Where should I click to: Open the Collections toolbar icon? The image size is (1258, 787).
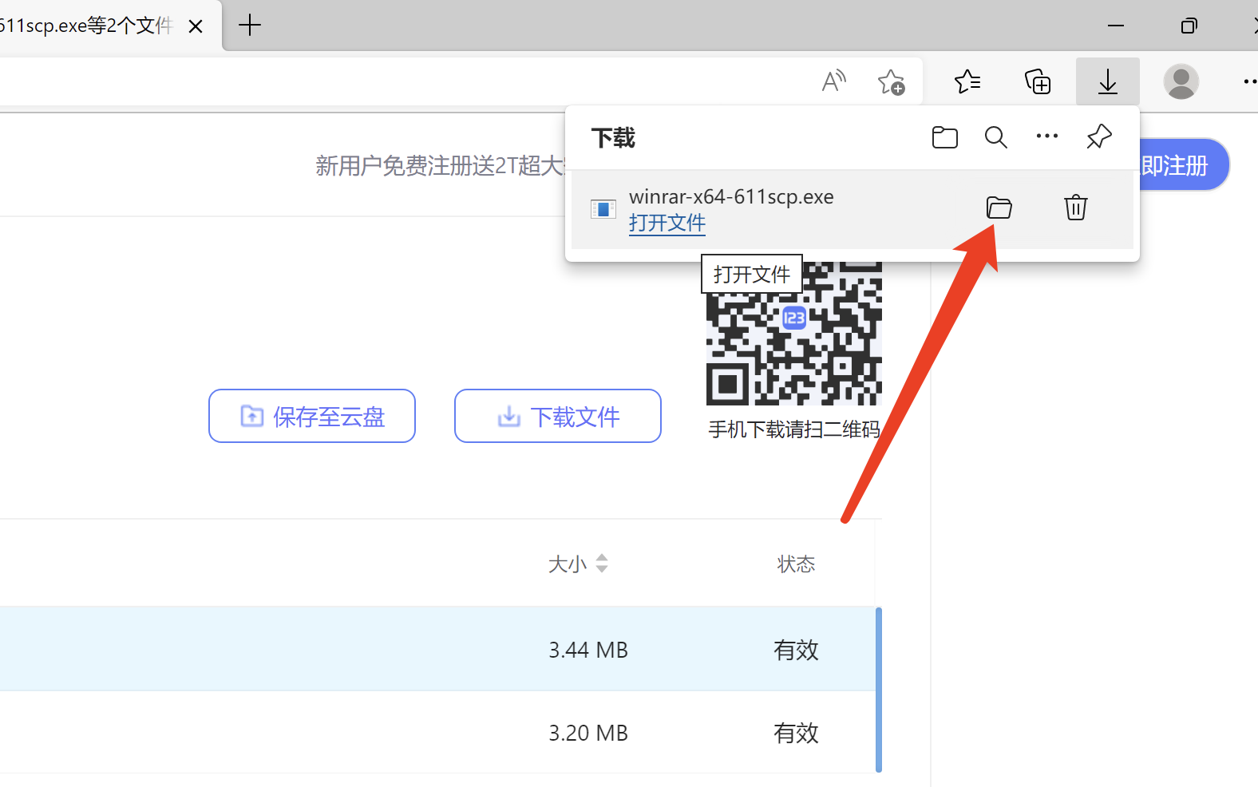(x=1037, y=81)
